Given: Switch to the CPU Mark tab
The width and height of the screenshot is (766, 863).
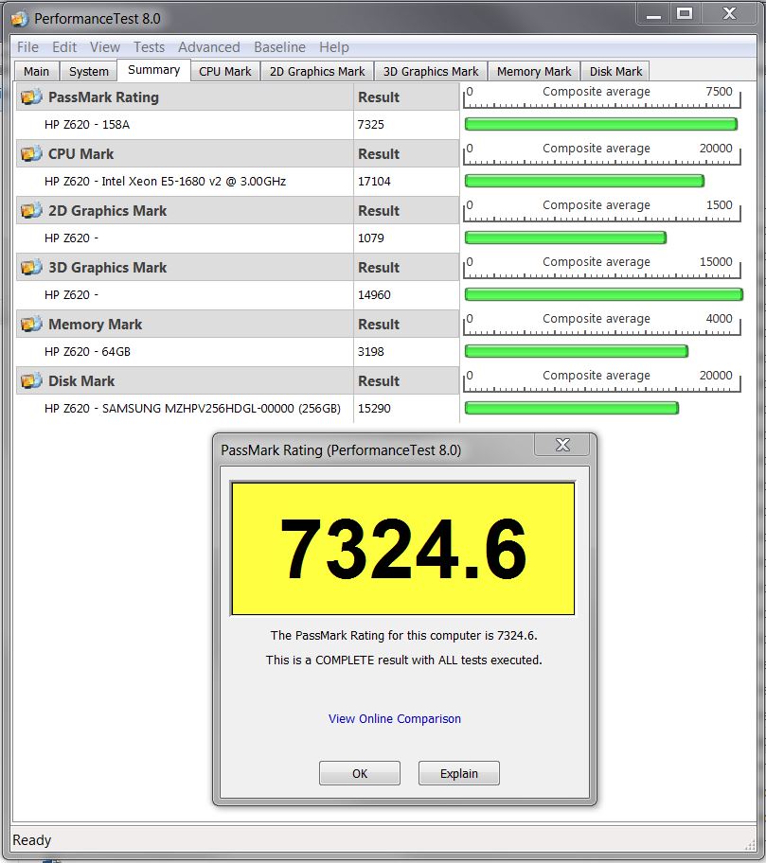Looking at the screenshot, I should pyautogui.click(x=225, y=71).
